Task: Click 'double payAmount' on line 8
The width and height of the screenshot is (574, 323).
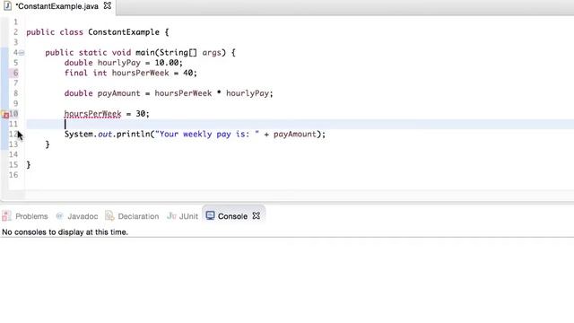Action: [102, 93]
